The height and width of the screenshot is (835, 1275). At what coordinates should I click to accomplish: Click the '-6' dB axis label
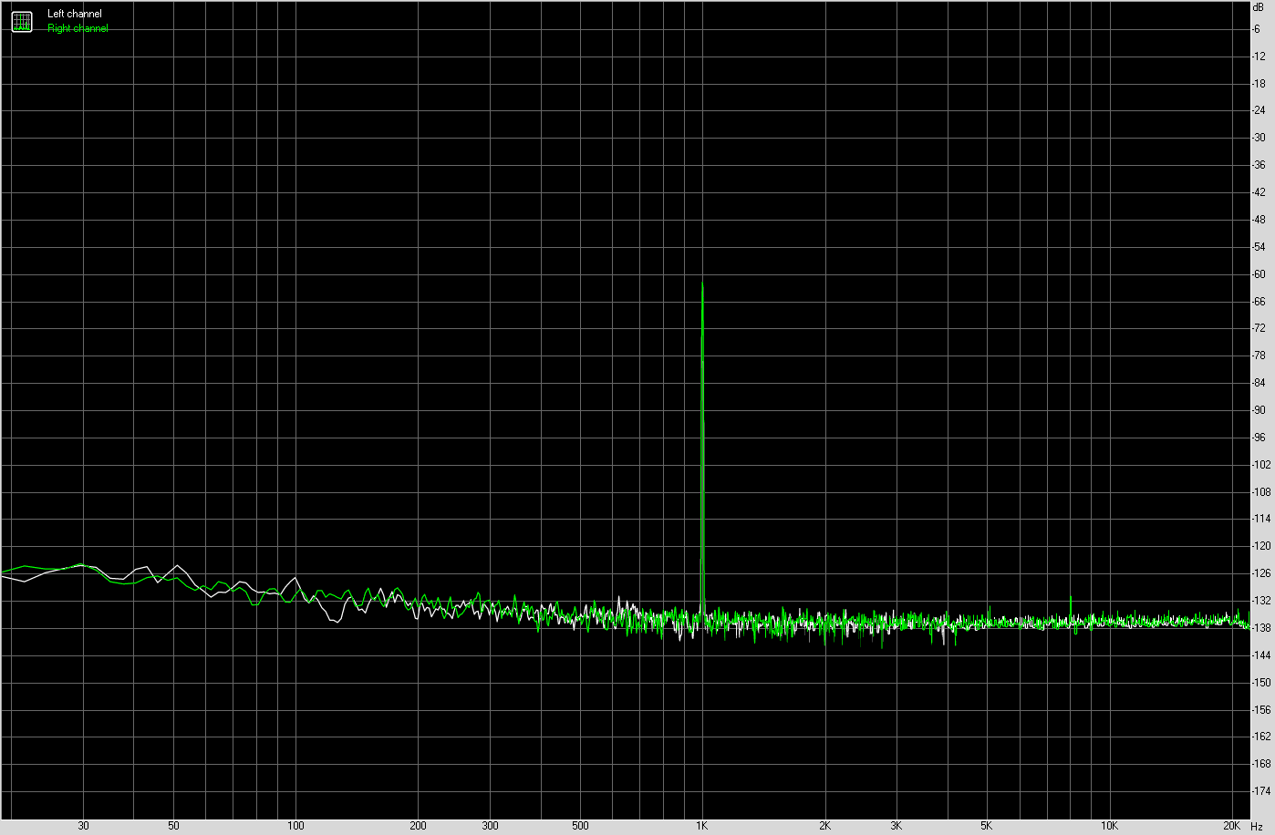pyautogui.click(x=1257, y=29)
